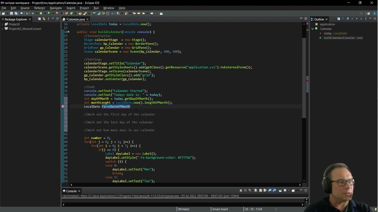Open the Source menu

(25, 8)
